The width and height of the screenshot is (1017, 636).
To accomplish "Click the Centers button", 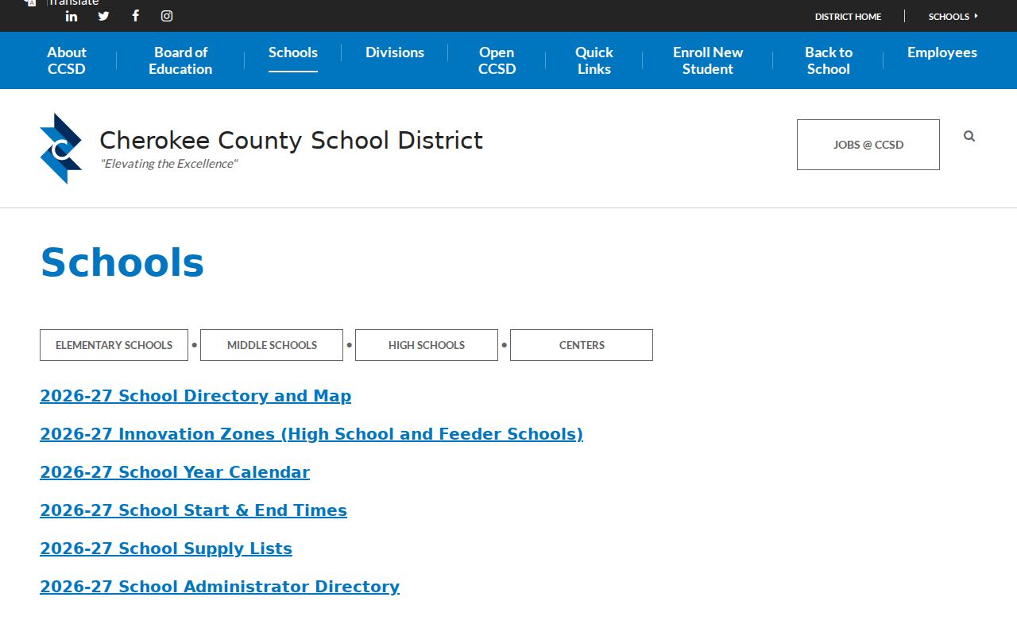I will tap(582, 345).
